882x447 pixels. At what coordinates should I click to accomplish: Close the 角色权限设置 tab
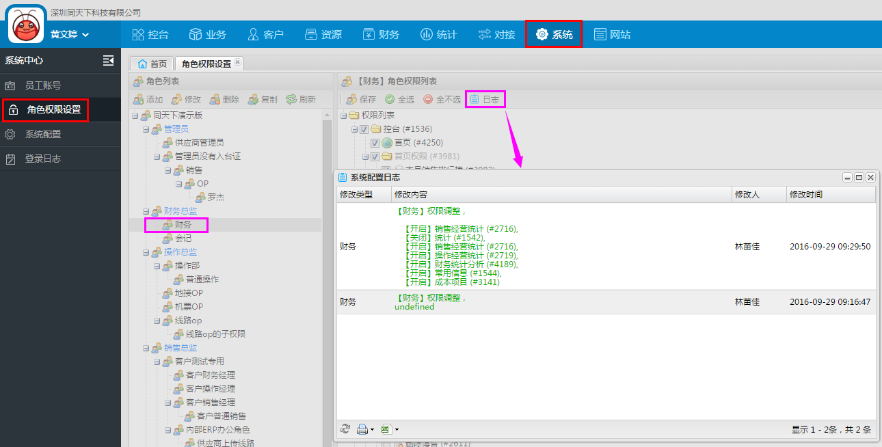click(x=237, y=62)
